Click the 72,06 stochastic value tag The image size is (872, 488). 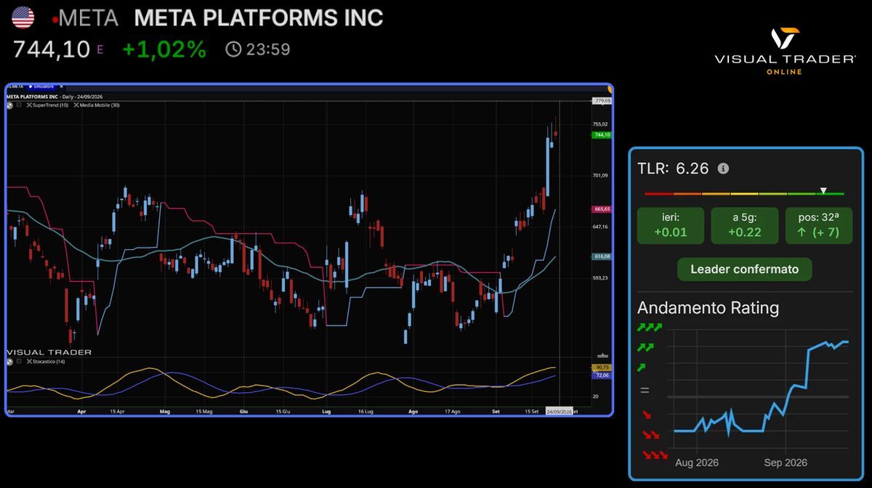tap(602, 375)
